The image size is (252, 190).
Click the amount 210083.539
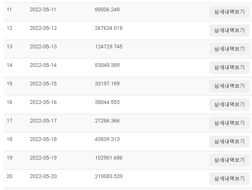[109, 176]
